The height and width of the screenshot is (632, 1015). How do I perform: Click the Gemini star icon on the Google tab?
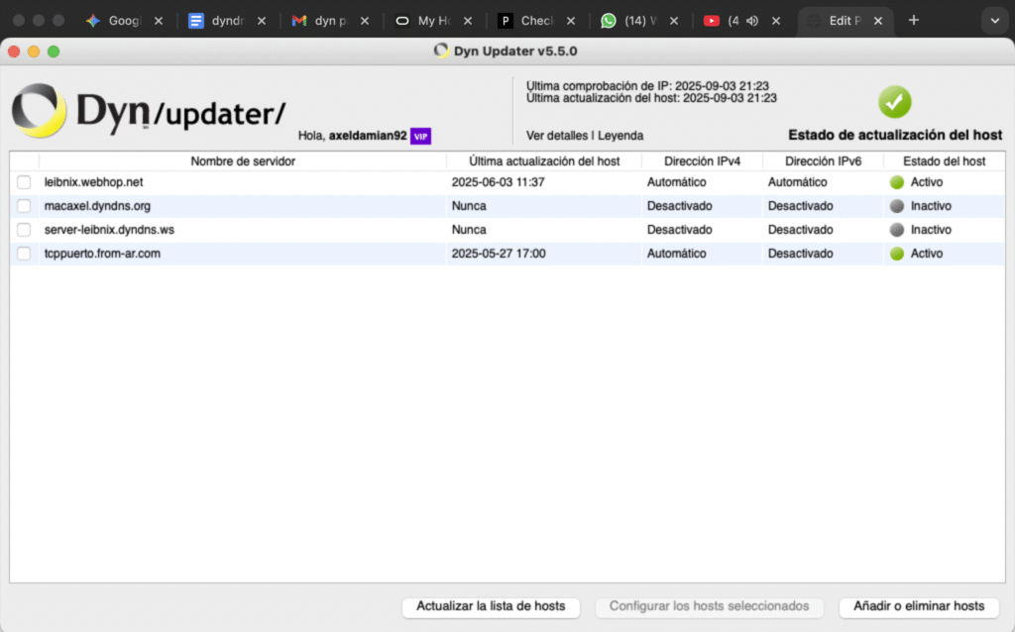(93, 21)
